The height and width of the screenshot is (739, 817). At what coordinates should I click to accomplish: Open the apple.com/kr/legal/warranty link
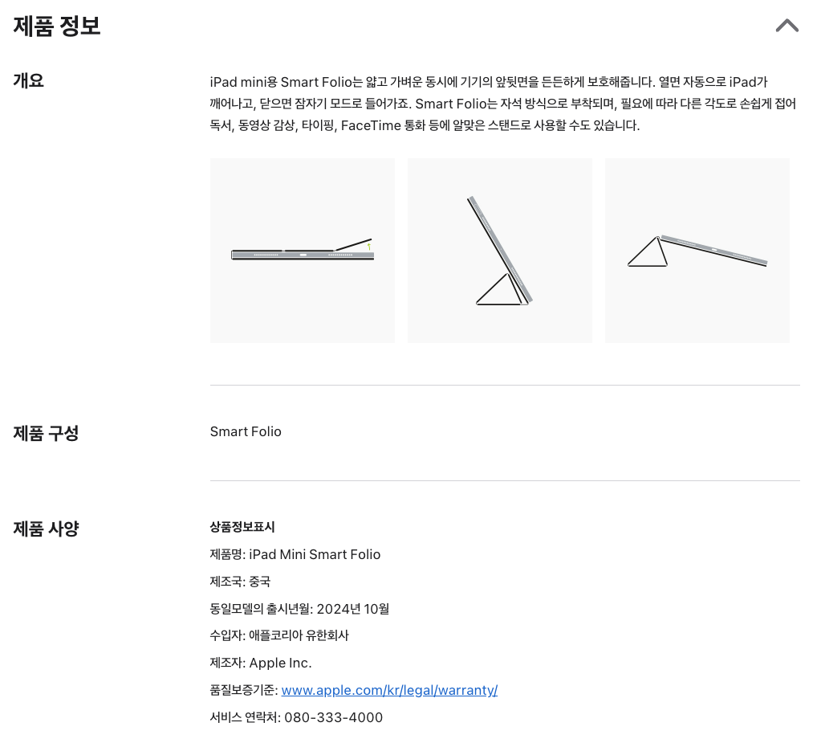pyautogui.click(x=389, y=690)
